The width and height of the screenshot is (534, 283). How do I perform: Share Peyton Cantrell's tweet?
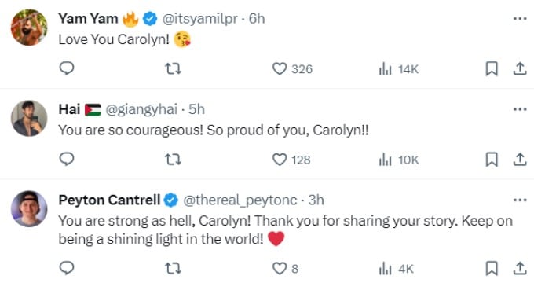(520, 268)
